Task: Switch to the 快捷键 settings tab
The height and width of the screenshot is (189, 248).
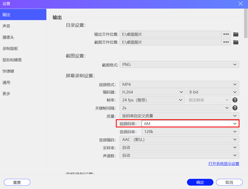Action: pos(23,71)
